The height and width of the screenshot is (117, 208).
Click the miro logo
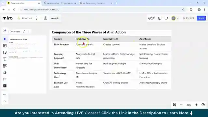(x=7, y=18)
